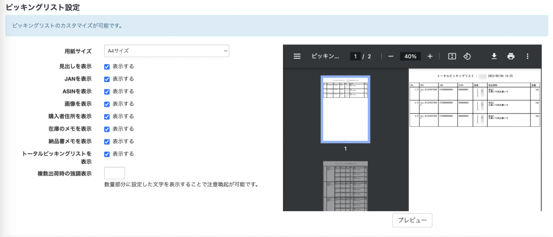The width and height of the screenshot is (553, 237).
Task: Click the ピッキングリストのカスタマイズが可能です notice text
Action: pyautogui.click(x=68, y=26)
